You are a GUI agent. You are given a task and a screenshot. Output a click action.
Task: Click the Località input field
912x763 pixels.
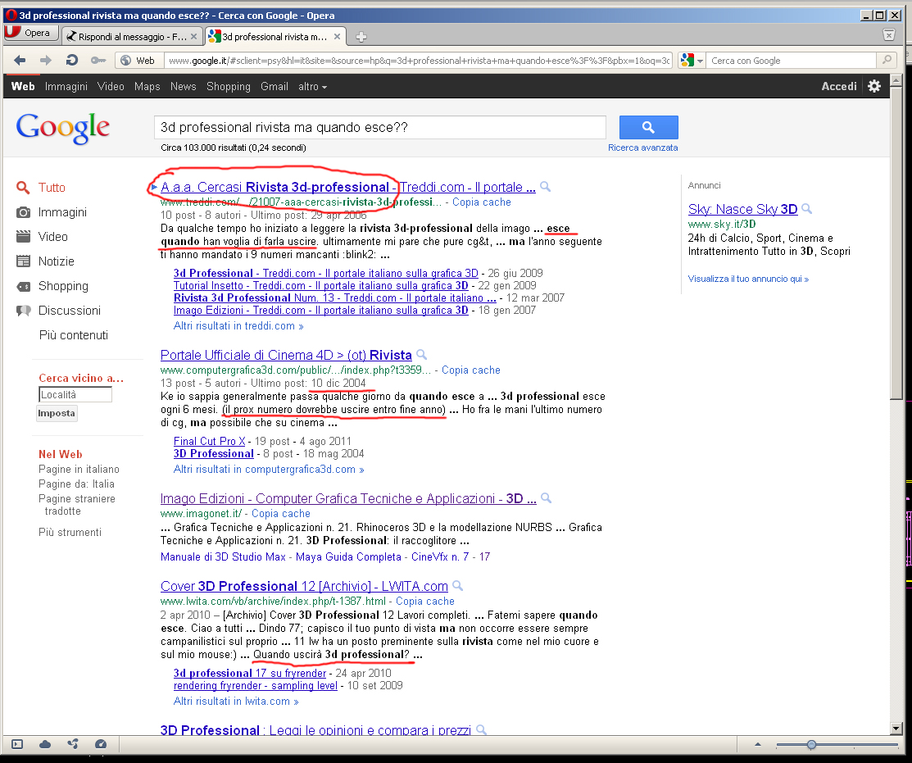click(75, 394)
